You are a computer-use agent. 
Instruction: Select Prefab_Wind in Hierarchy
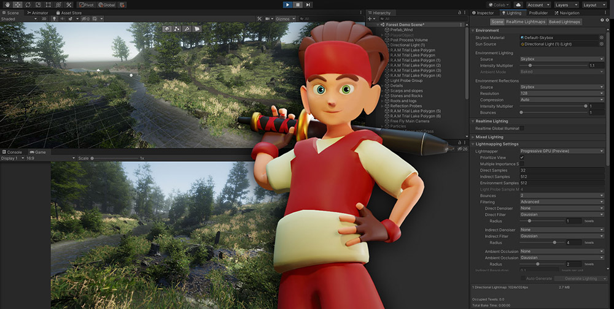pyautogui.click(x=402, y=29)
